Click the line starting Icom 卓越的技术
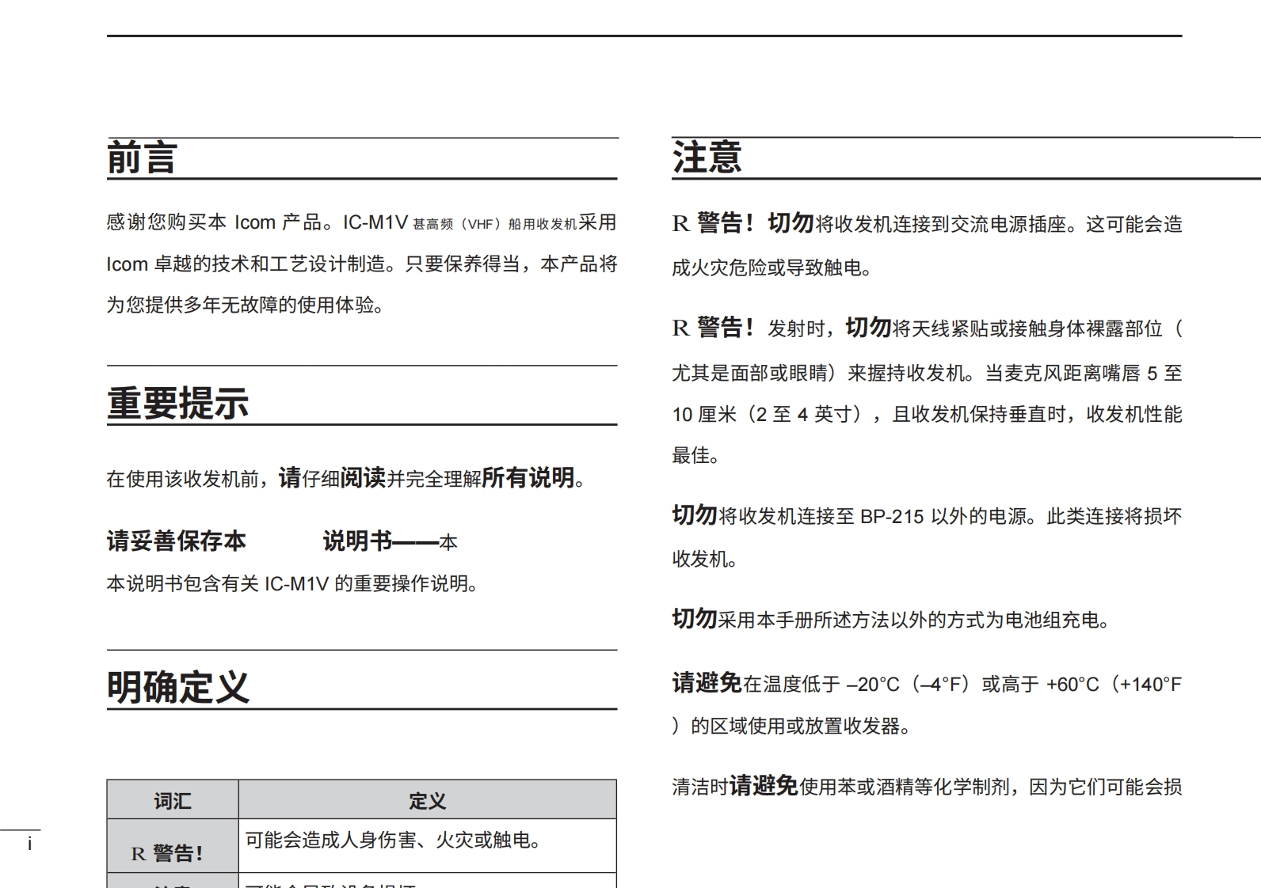 [x=361, y=264]
